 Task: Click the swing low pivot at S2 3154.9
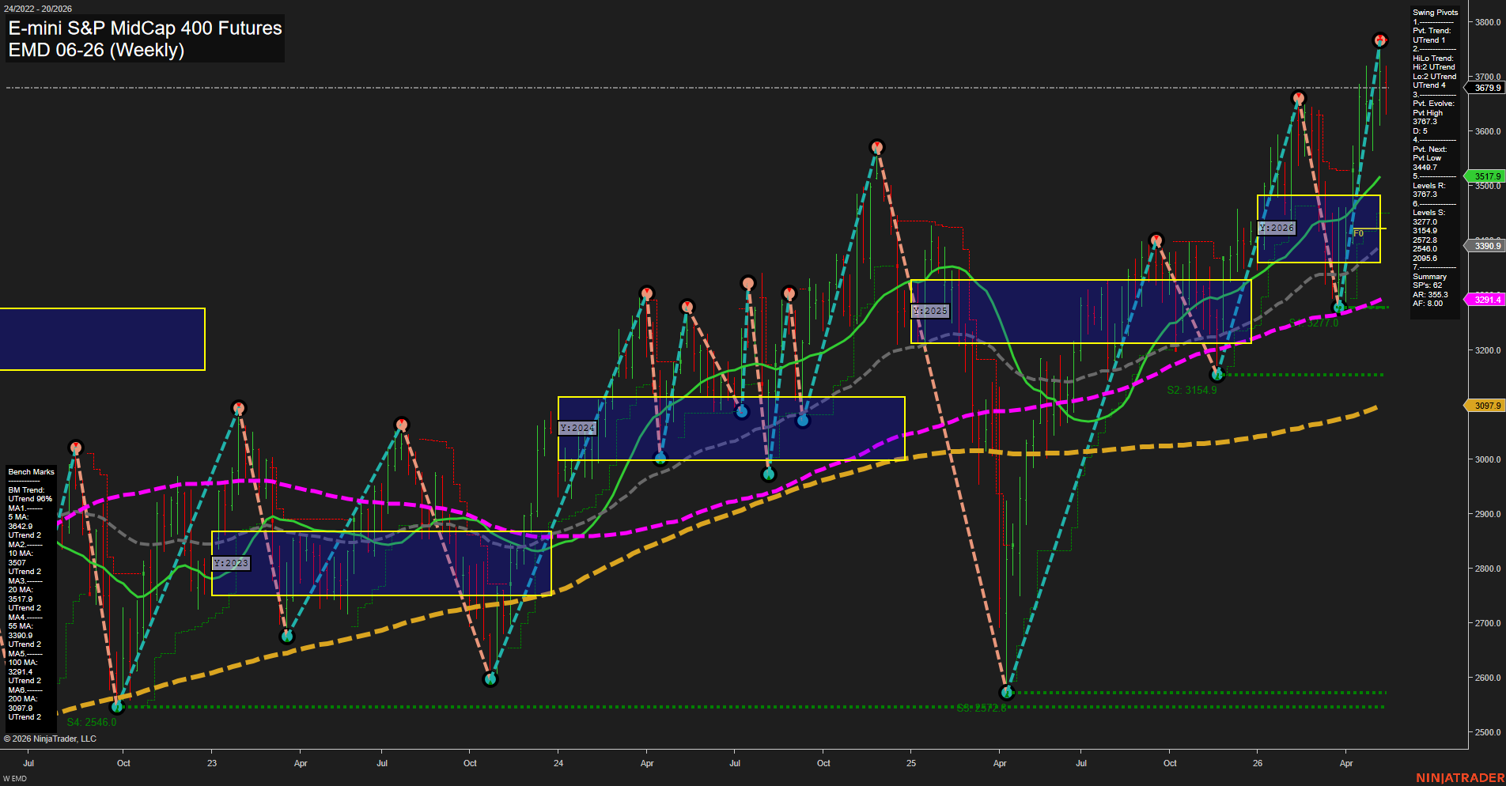point(1217,375)
